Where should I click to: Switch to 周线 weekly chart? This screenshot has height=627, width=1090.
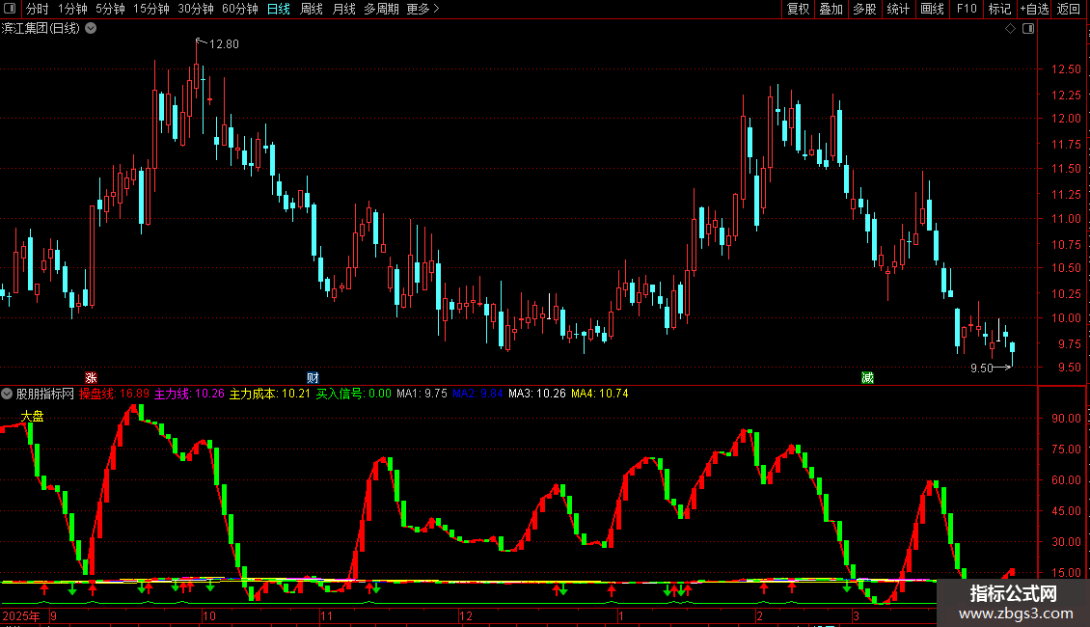(x=312, y=9)
